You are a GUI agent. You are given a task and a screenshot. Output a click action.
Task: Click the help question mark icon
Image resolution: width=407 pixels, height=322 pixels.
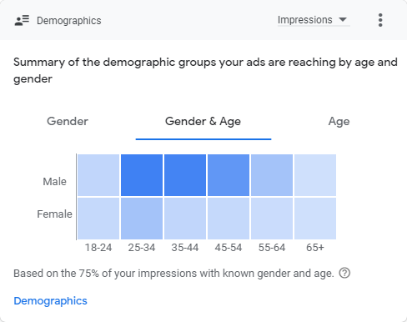(x=344, y=273)
